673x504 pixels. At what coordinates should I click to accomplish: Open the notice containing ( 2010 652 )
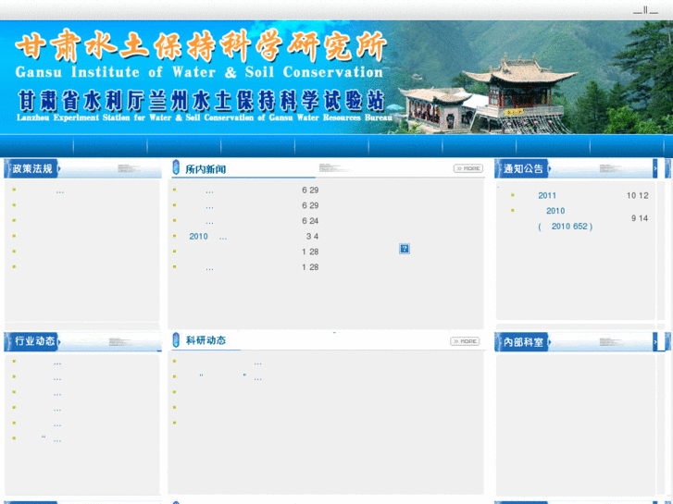565,218
